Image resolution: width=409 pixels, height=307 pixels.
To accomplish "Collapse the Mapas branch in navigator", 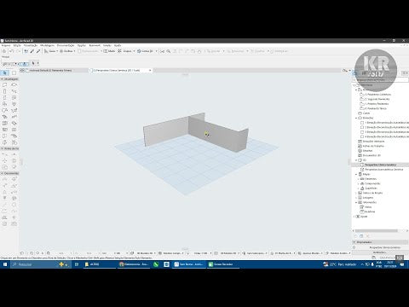I will pyautogui.click(x=356, y=174).
